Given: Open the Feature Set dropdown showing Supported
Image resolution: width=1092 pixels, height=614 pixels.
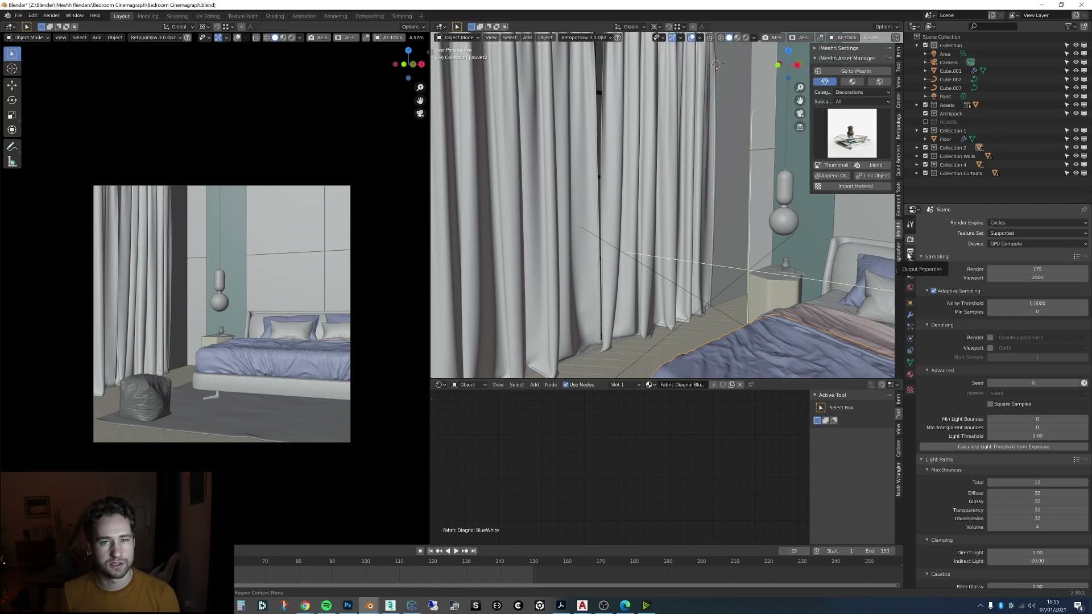Looking at the screenshot, I should [1038, 233].
